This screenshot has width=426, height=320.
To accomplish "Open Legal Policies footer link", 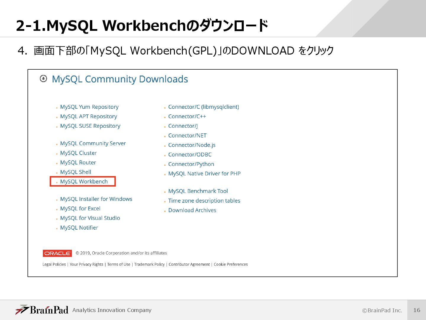I will pyautogui.click(x=54, y=264).
